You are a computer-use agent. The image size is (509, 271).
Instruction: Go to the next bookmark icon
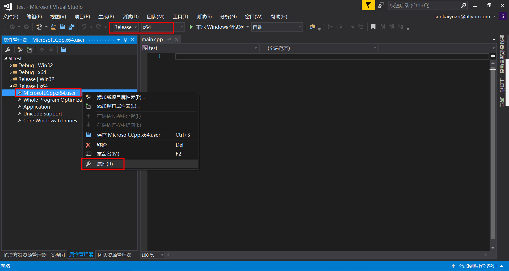(x=392, y=27)
